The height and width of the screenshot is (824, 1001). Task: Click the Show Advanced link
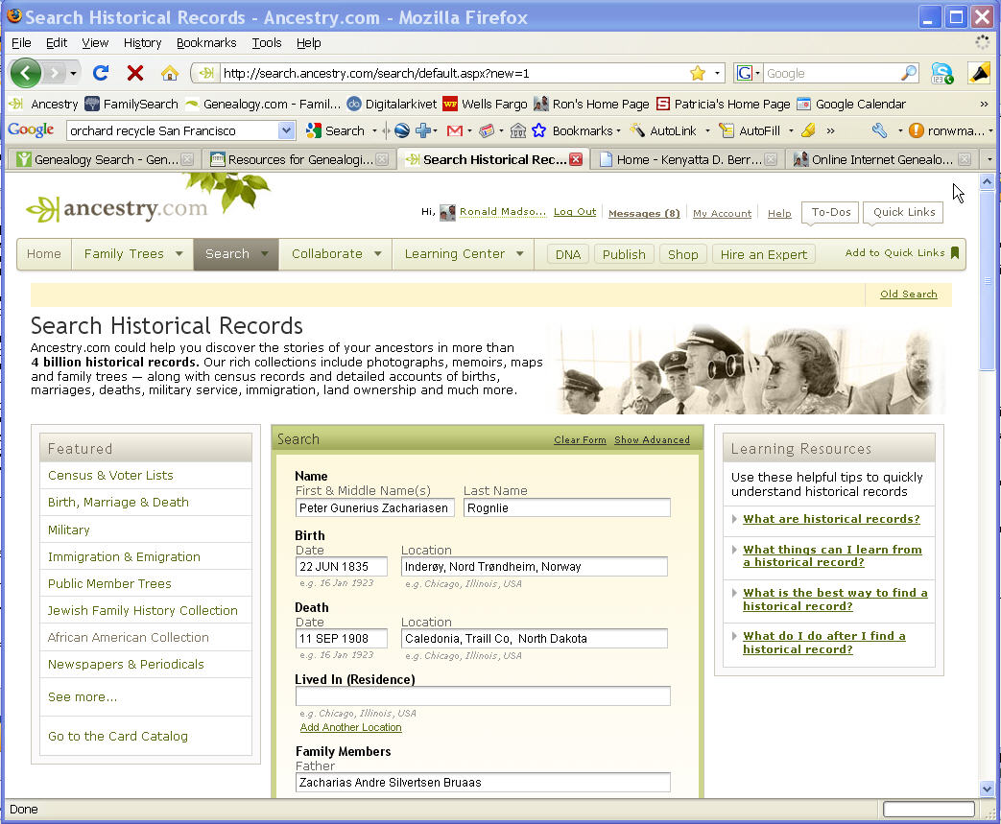652,439
